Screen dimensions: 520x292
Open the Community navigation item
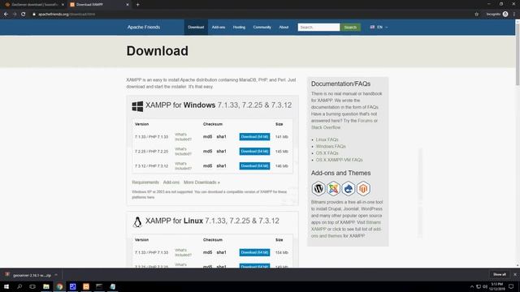[x=262, y=27]
